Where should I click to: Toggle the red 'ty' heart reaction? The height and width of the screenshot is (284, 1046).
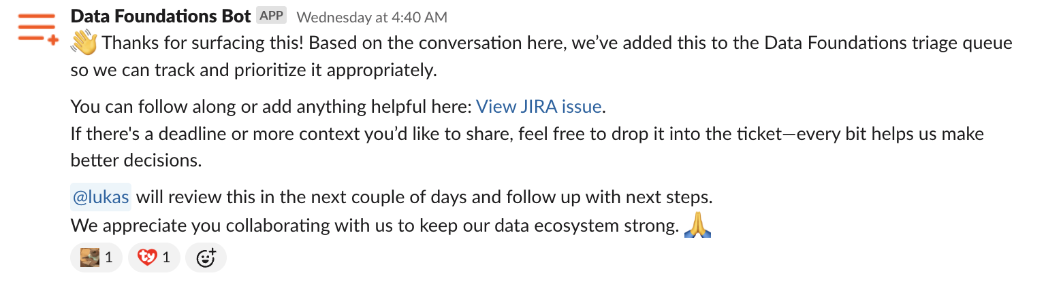coord(154,258)
